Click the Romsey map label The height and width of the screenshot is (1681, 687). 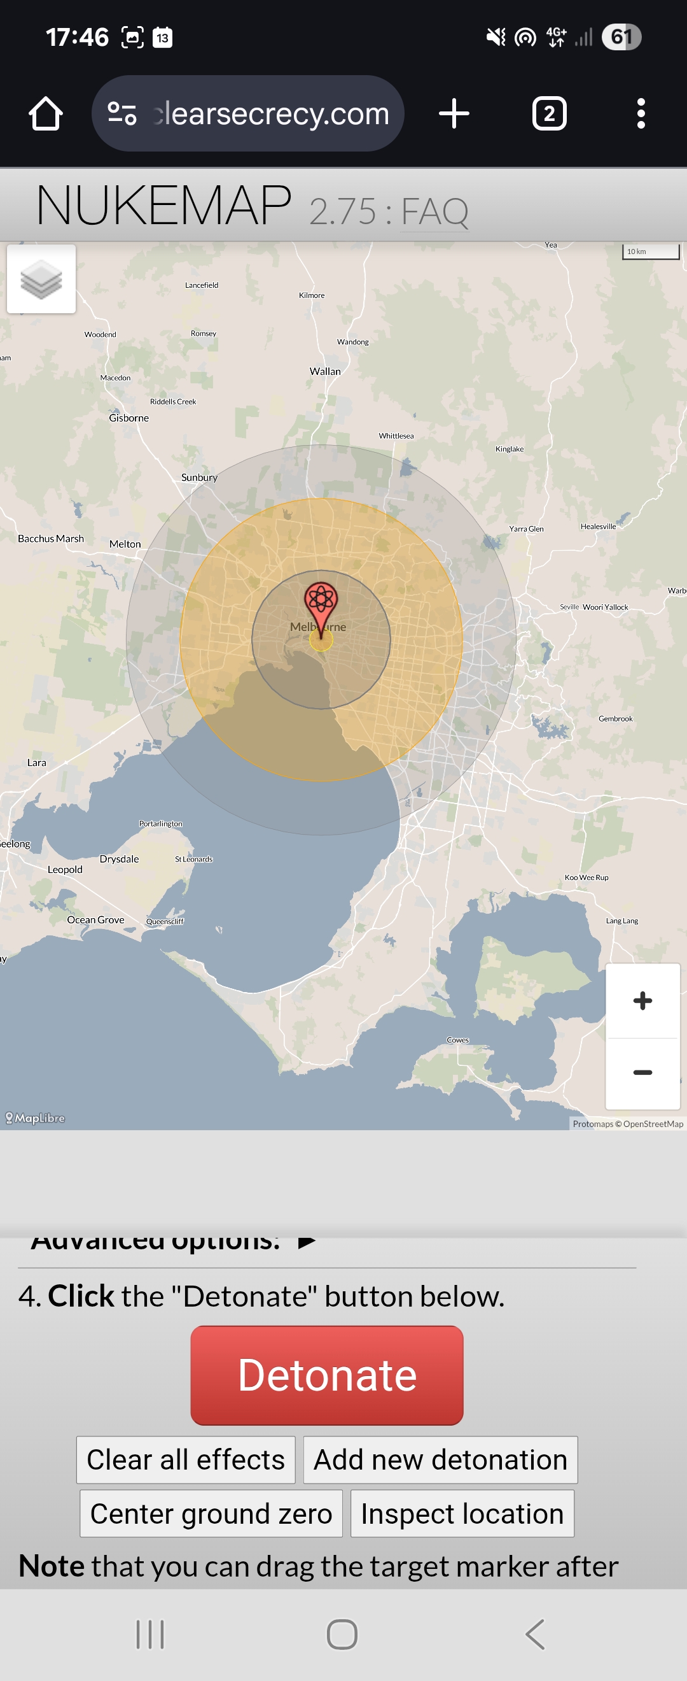pos(204,334)
